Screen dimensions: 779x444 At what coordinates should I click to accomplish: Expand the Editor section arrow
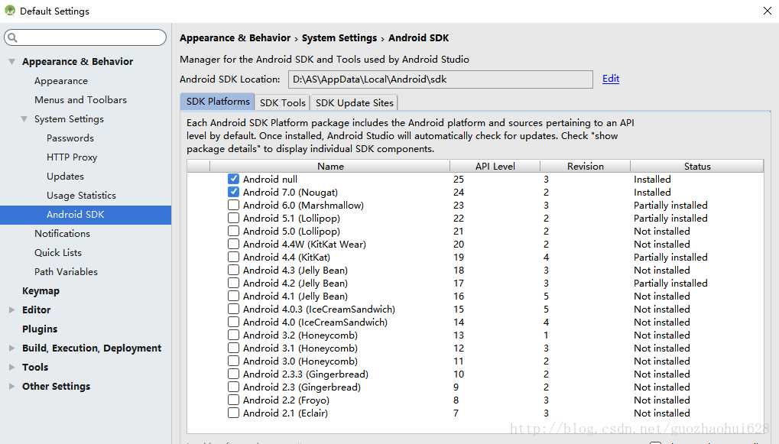(x=11, y=310)
